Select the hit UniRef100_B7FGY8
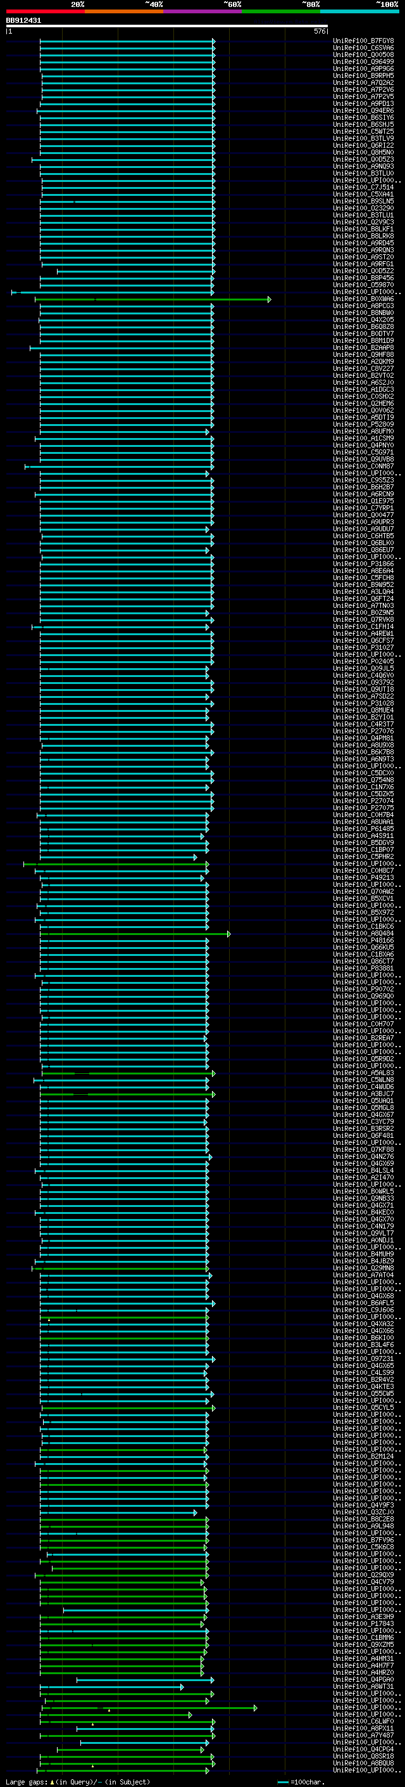The width and height of the screenshot is (405, 1787). [363, 41]
